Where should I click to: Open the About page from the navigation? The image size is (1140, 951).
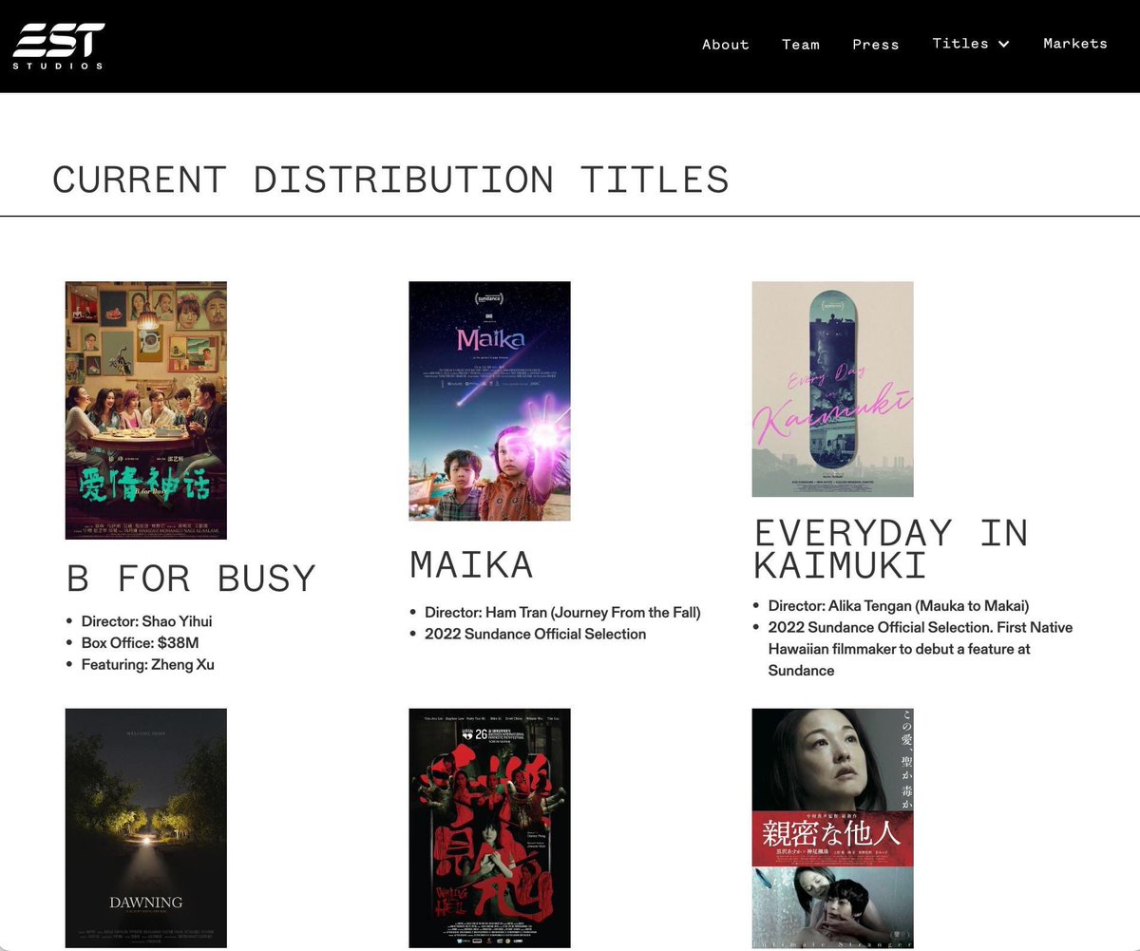[725, 45]
